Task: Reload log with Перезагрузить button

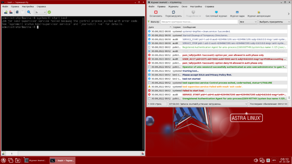Action: tap(173, 14)
